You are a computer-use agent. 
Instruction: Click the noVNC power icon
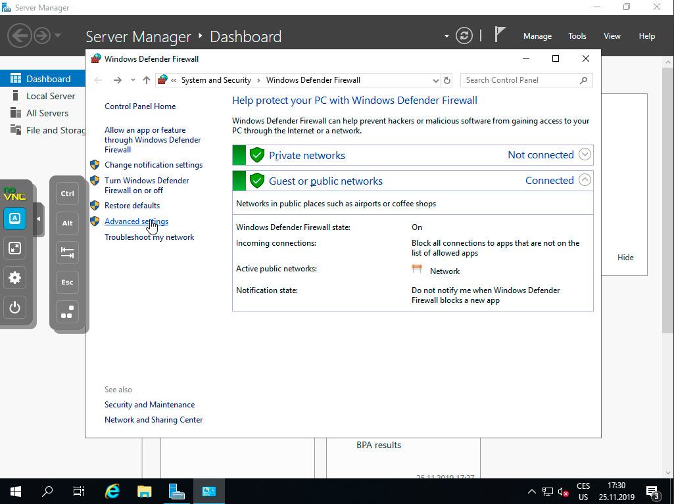point(14,307)
